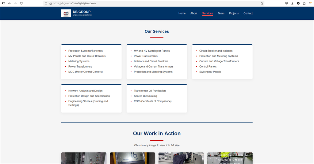Reload the page with the refresh icon
Image resolution: width=314 pixels, height=164 pixels.
tap(21, 3)
